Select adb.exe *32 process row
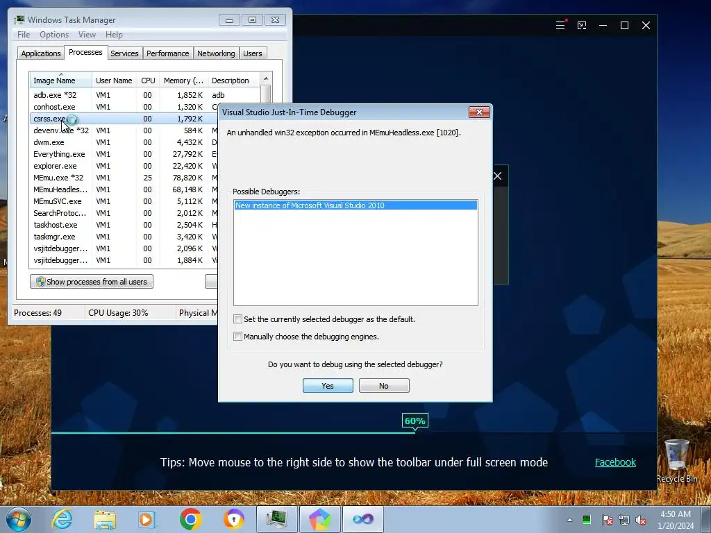The width and height of the screenshot is (711, 533). coord(145,94)
